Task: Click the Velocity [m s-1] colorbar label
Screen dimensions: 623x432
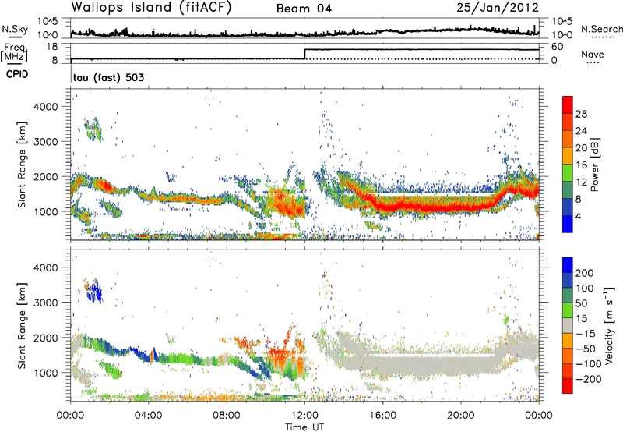Action: pos(609,325)
